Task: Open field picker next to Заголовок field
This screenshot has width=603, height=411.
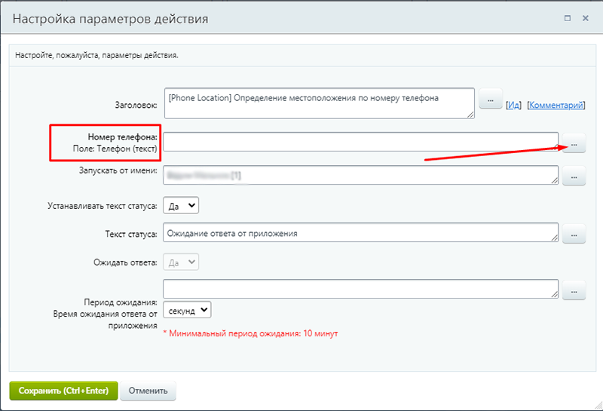Action: [x=491, y=99]
